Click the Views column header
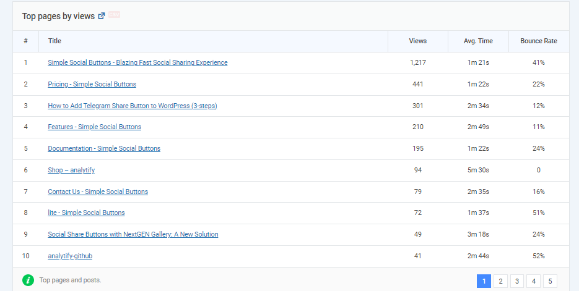Screen dimensions: 579x291 [418, 41]
